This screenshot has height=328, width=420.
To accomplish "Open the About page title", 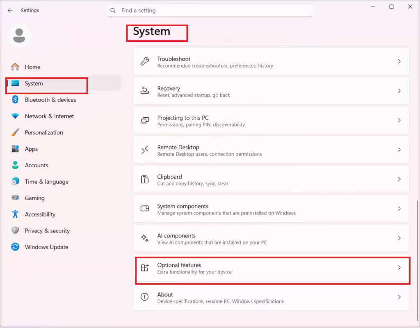I will [x=165, y=294].
